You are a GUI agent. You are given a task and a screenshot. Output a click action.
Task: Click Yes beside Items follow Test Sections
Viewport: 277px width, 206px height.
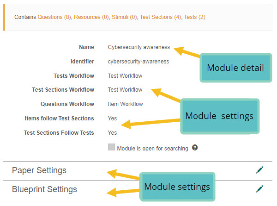click(113, 119)
